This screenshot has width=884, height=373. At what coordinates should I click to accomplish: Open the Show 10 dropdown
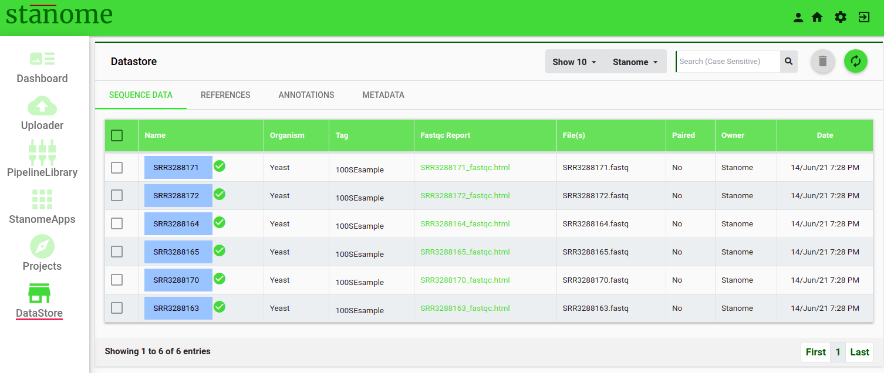coord(575,62)
